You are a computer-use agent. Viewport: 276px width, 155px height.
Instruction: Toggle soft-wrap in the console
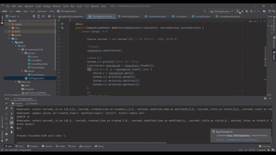(x=12, y=118)
